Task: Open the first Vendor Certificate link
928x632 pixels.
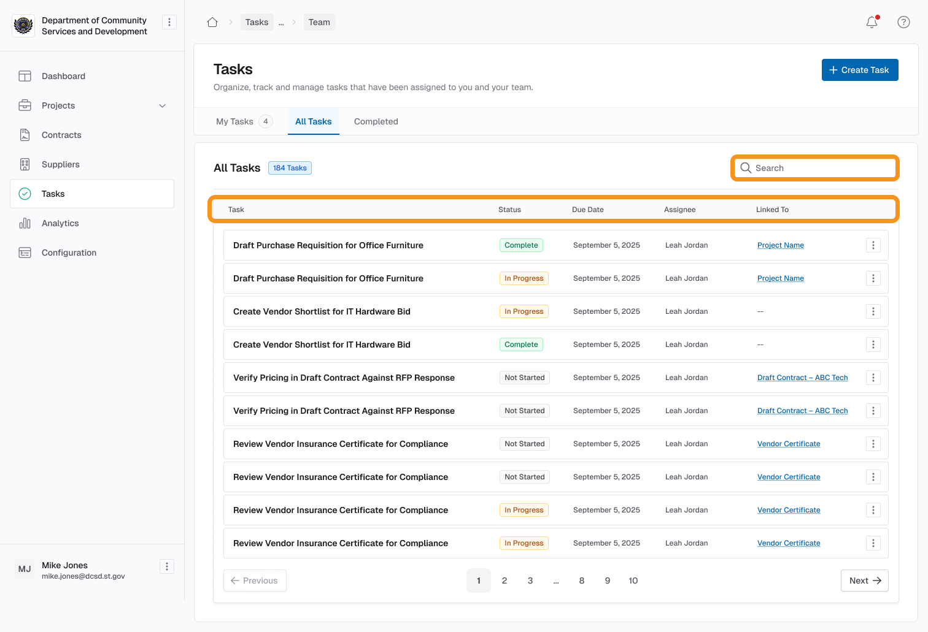Action: (x=789, y=444)
